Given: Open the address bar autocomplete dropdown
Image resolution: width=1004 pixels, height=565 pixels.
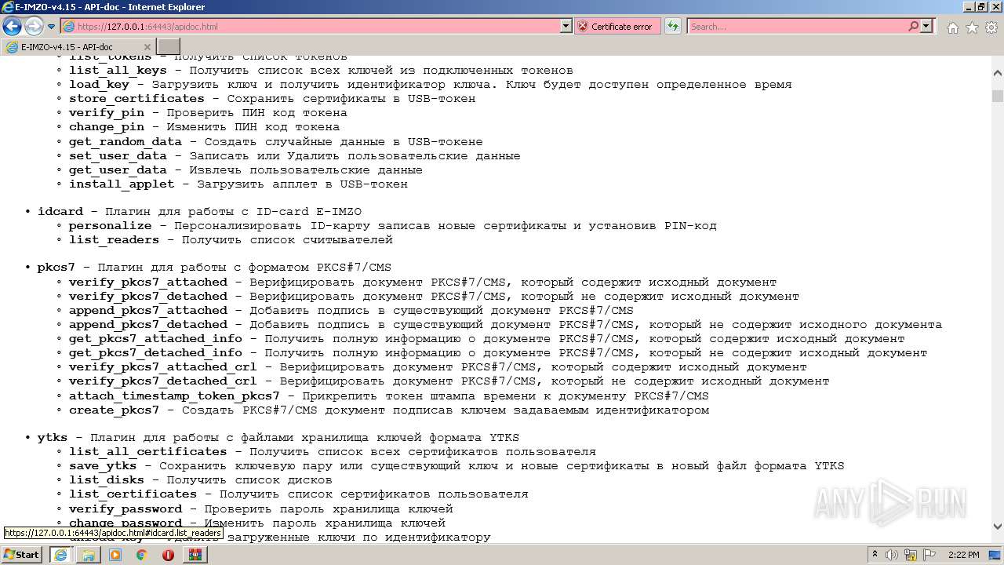Looking at the screenshot, I should pos(566,27).
